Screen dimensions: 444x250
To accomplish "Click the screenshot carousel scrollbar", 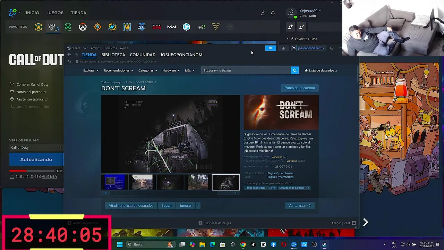I will pos(170,193).
